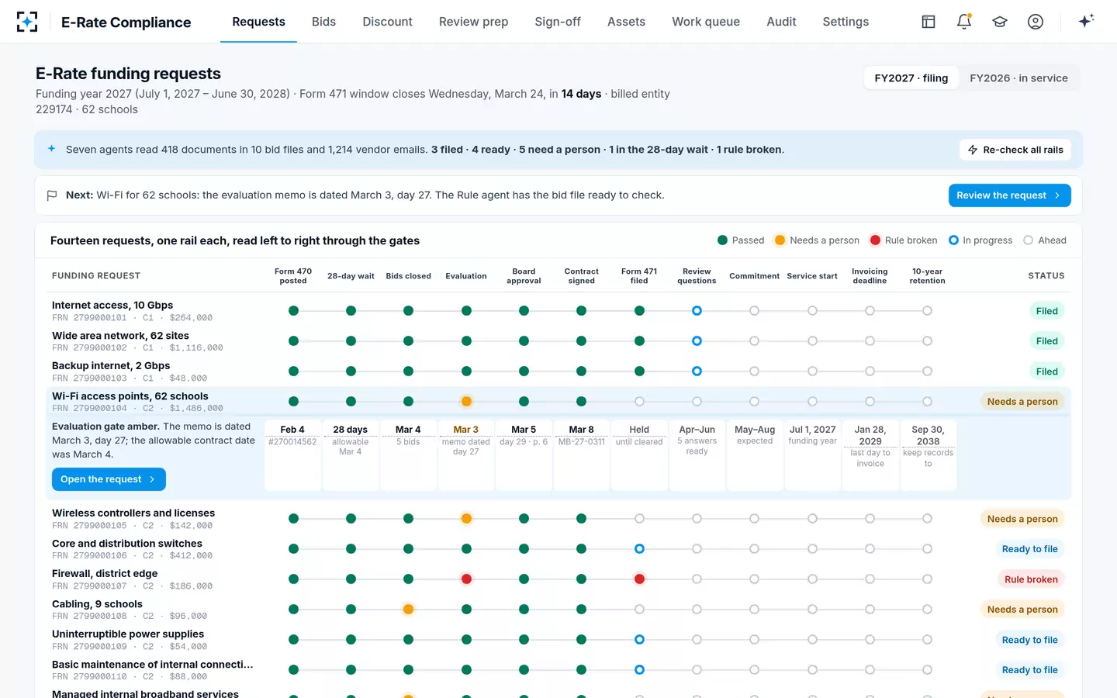Open notifications bell icon
Viewport: 1117px width, 698px height.
[x=964, y=22]
